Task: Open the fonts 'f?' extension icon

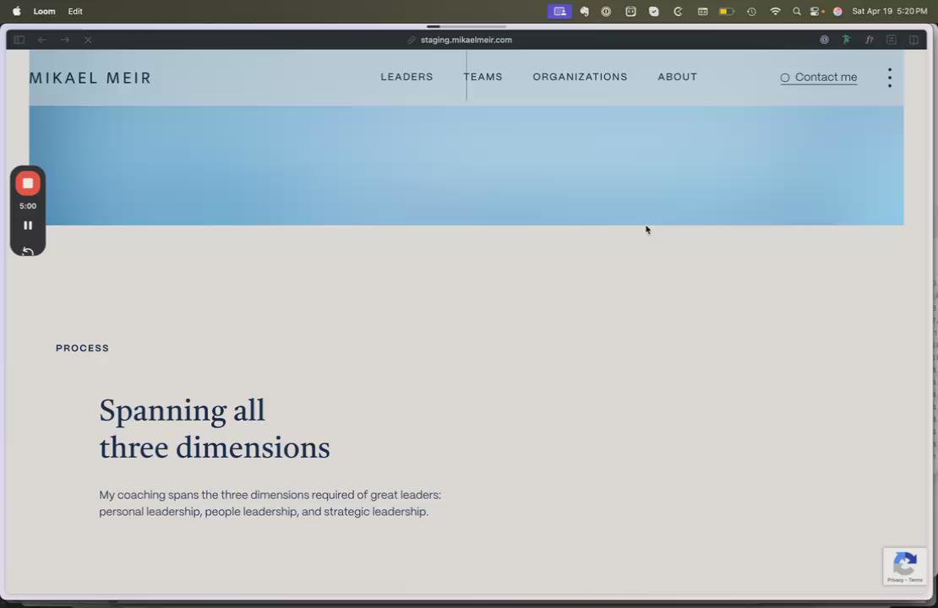Action: click(x=870, y=40)
